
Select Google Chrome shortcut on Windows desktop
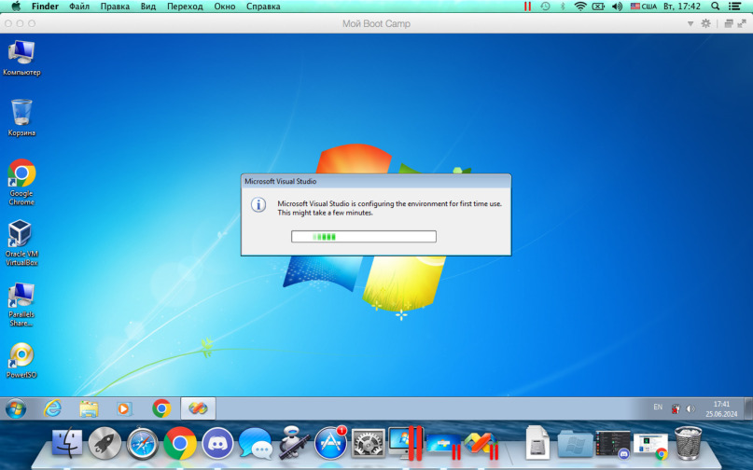[21, 183]
